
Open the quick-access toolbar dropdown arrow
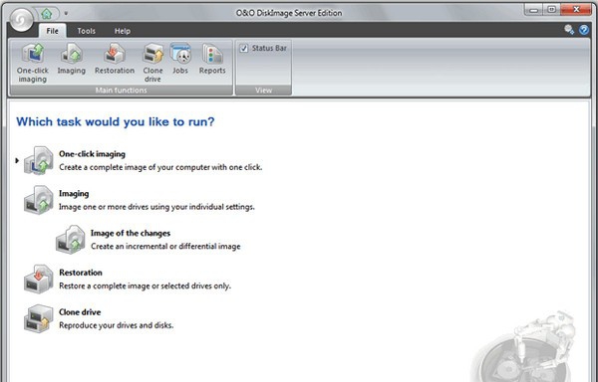(66, 13)
